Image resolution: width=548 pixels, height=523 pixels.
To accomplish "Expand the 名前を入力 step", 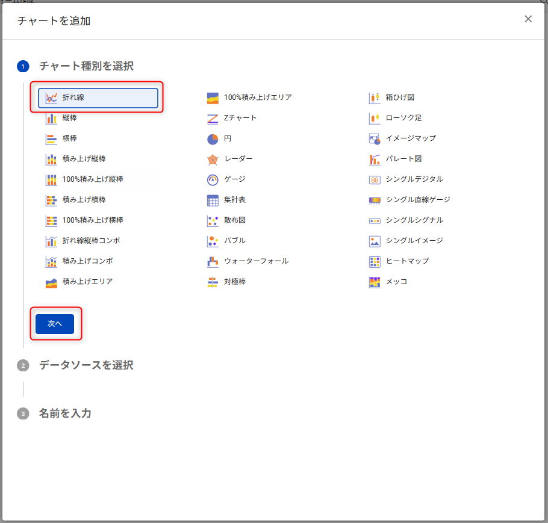I will pyautogui.click(x=65, y=413).
